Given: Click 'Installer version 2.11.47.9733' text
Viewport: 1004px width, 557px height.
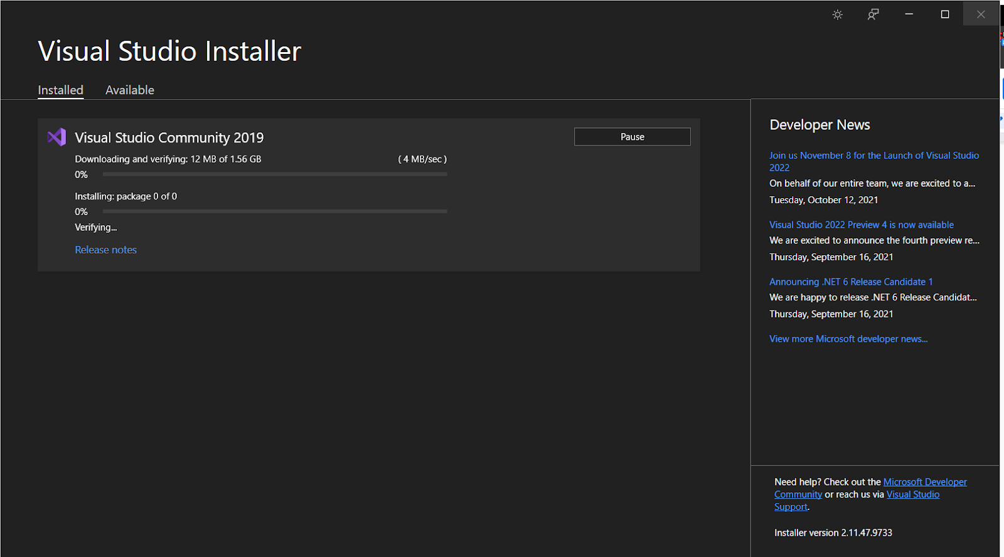Looking at the screenshot, I should click(833, 533).
